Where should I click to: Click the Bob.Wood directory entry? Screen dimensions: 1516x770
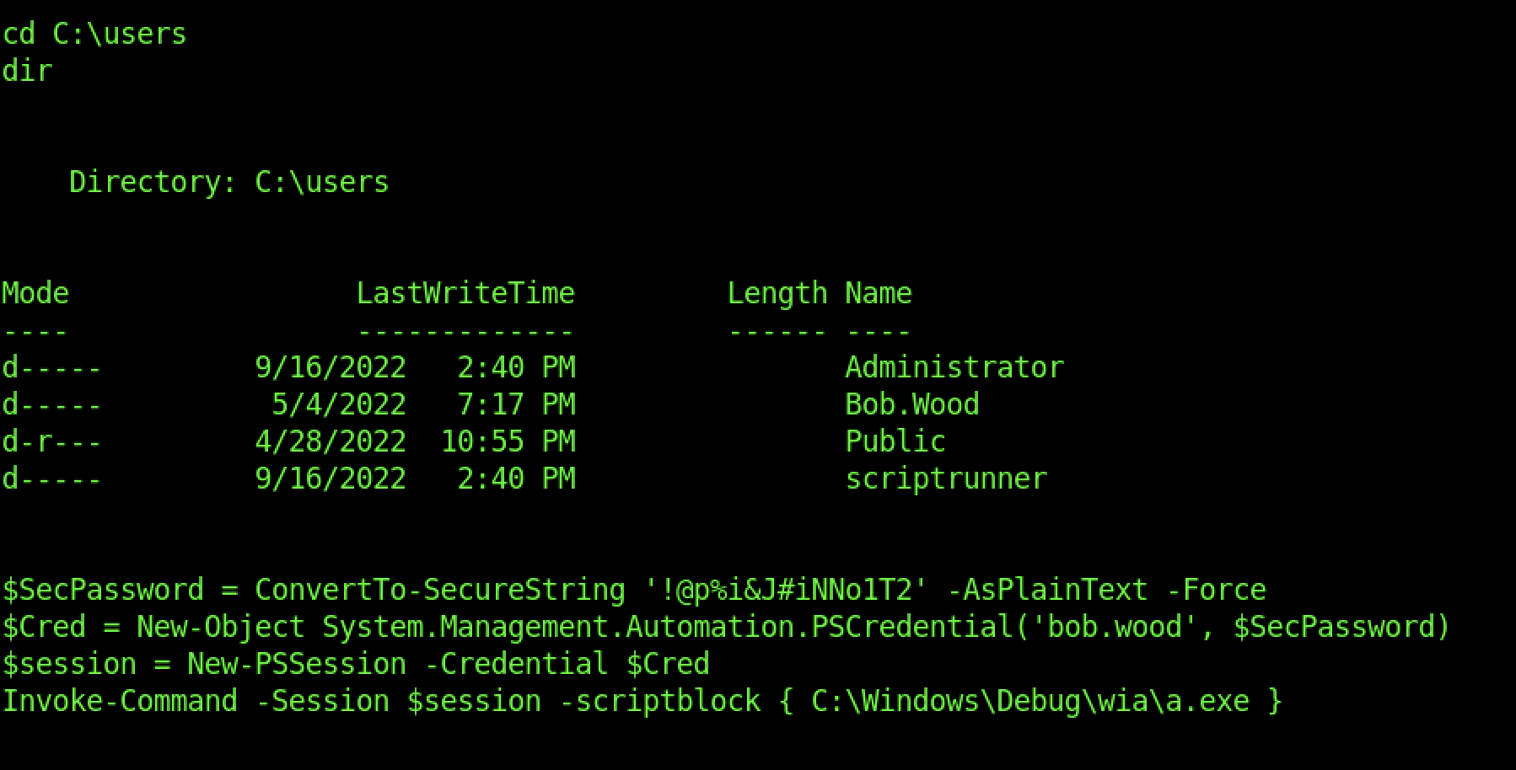(911, 404)
